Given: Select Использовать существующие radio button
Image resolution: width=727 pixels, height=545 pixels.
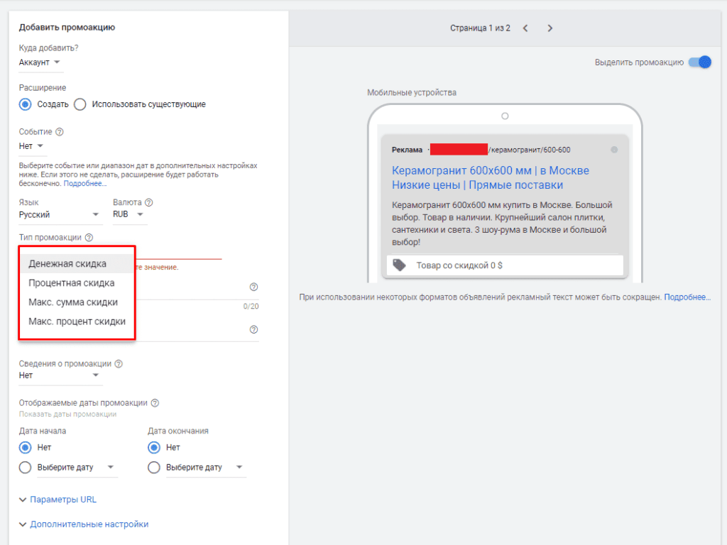Looking at the screenshot, I should [x=80, y=104].
